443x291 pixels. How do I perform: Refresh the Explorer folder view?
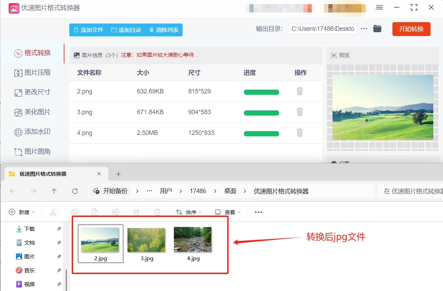(75, 191)
